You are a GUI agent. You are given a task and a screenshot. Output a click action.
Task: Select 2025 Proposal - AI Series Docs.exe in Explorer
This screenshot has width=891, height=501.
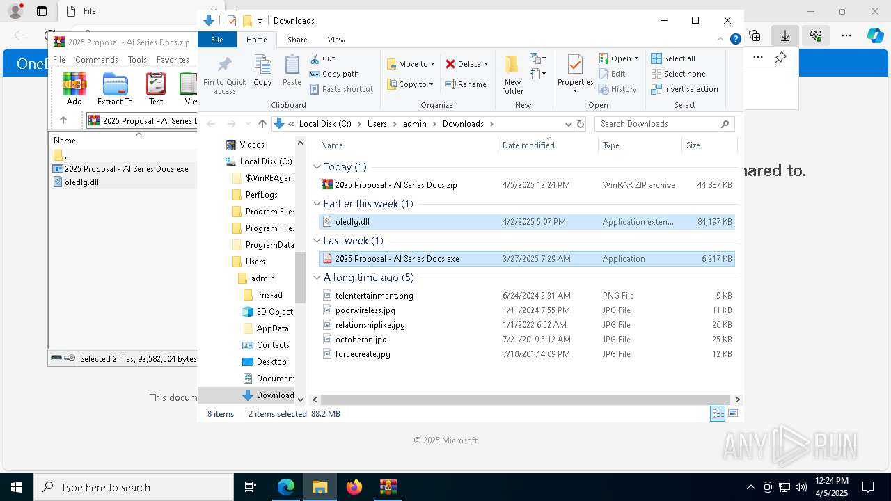527,259
